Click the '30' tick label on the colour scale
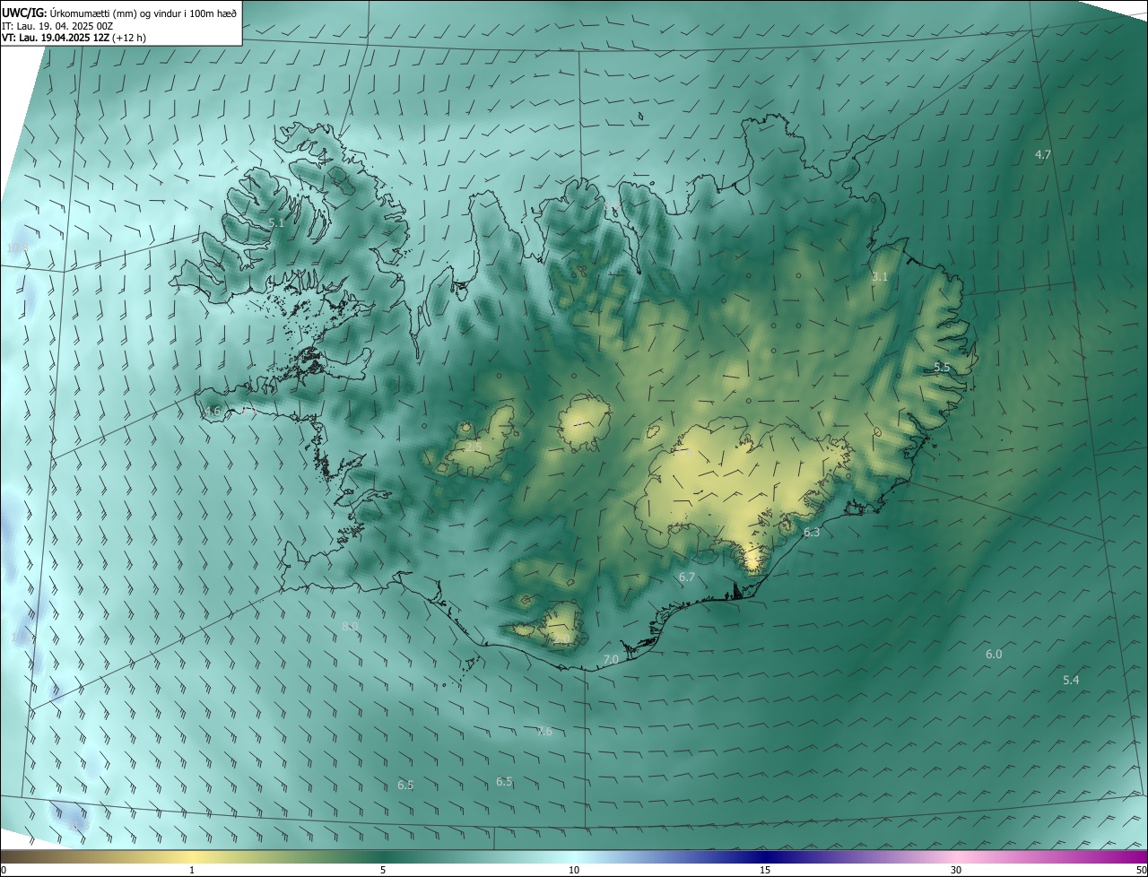This screenshot has height=877, width=1148. (956, 871)
